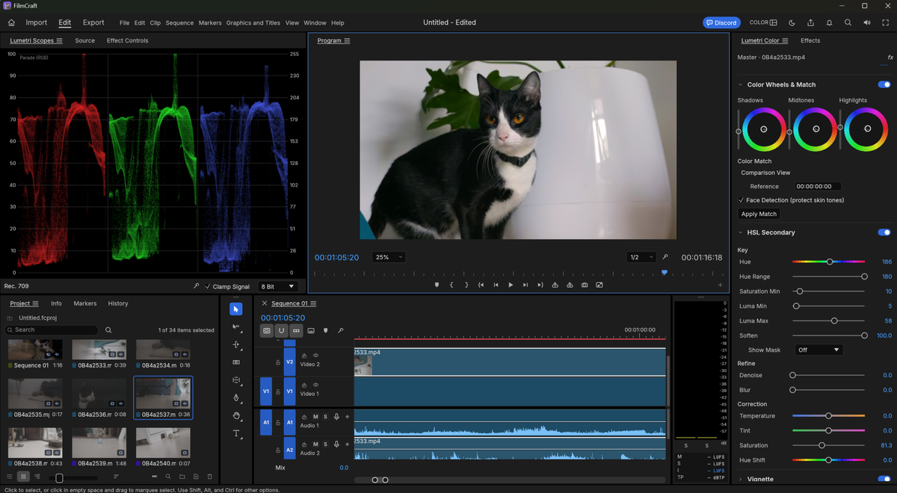Click the Hue slider in Key

tap(828, 261)
